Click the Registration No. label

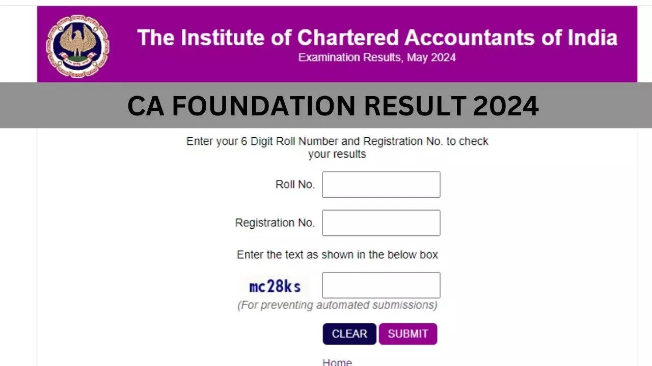275,223
